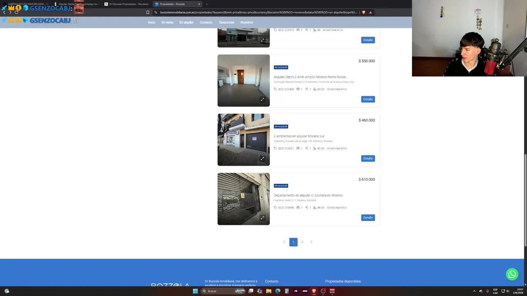
Task: Click the footer Contacto heading
Action: [x=272, y=281]
